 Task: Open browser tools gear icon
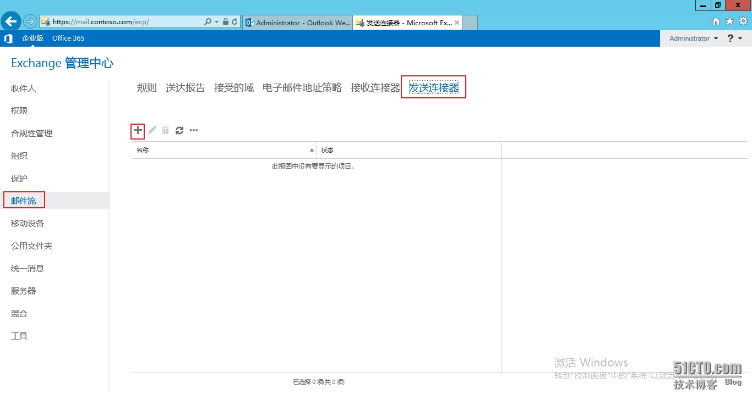tap(743, 21)
